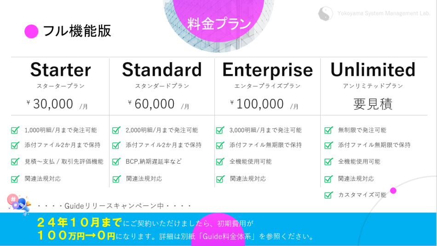Click the 要見積 quote text
The image size is (437, 246).
[373, 104]
